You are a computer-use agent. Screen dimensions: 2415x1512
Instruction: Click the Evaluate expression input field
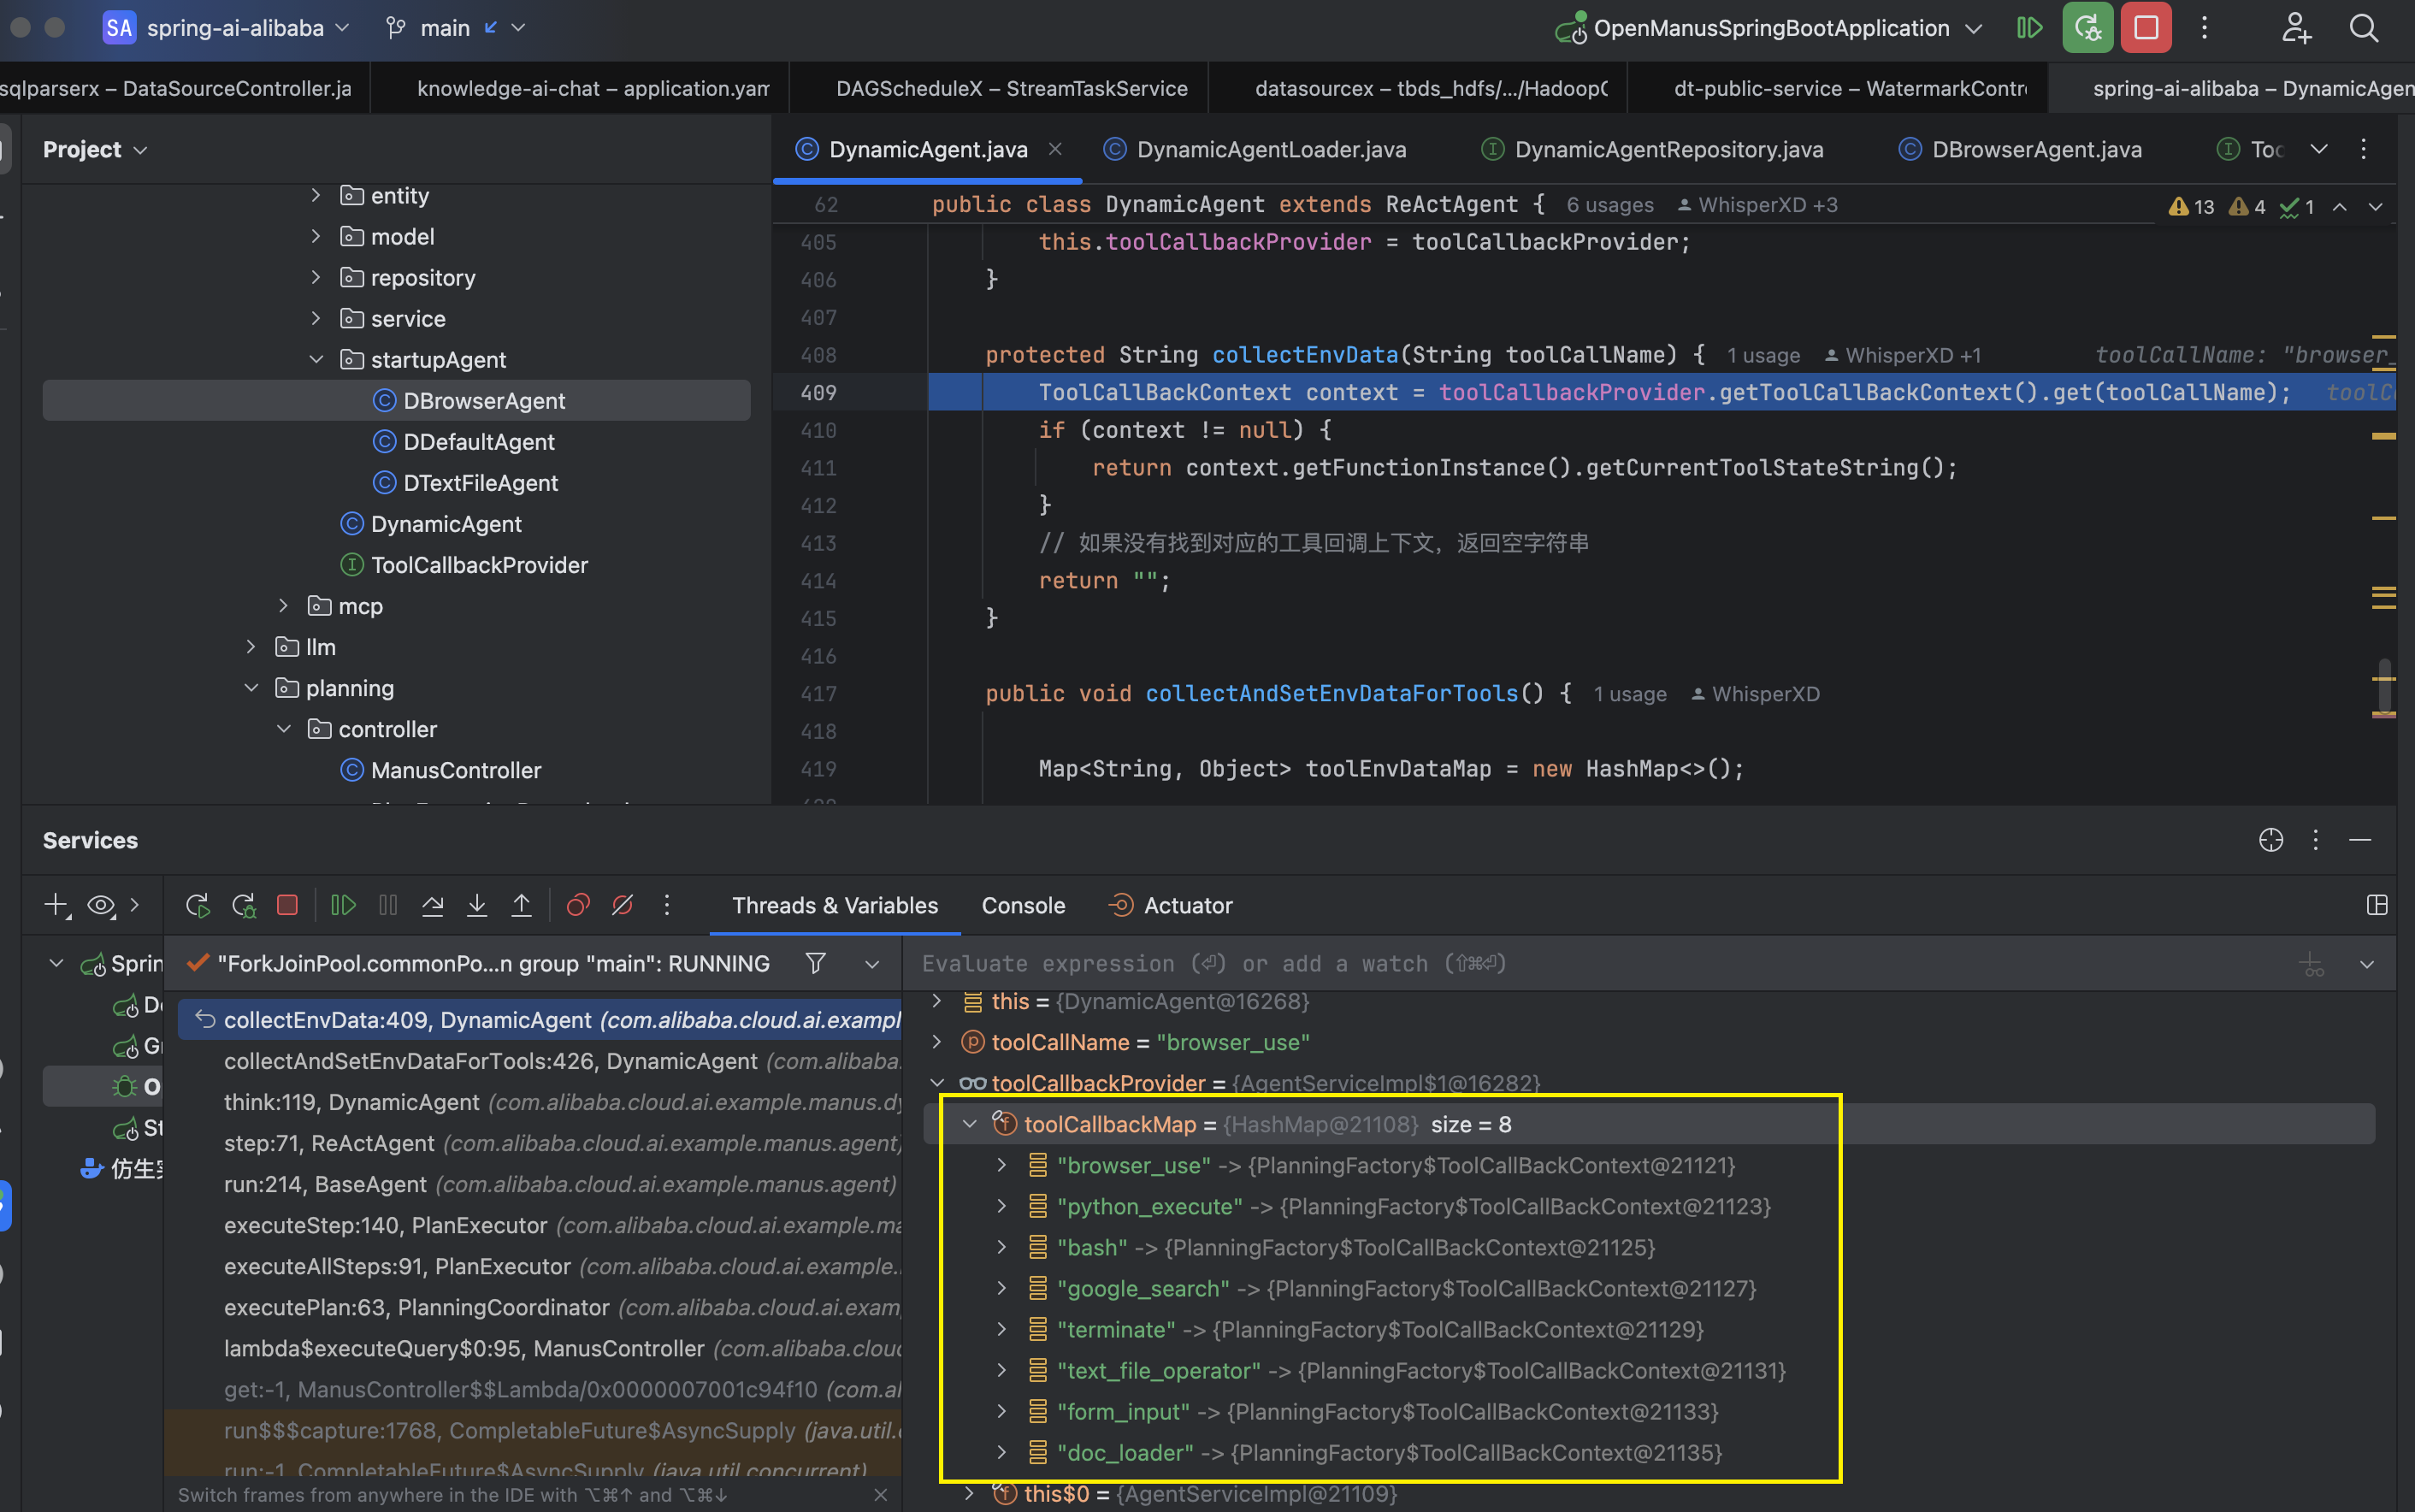coord(1598,963)
